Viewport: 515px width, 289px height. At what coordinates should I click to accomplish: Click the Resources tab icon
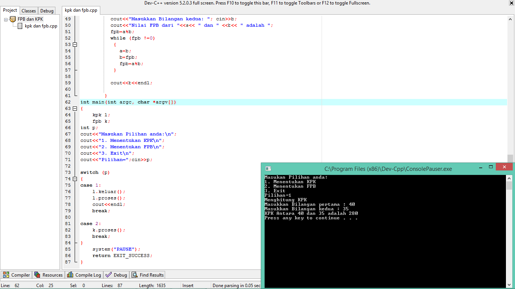(x=37, y=275)
